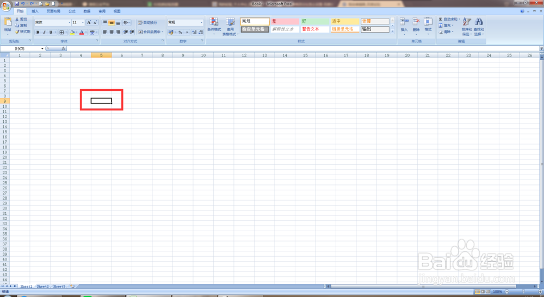Open the Font group dialog launcher
This screenshot has width=544, height=297.
tap(97, 41)
